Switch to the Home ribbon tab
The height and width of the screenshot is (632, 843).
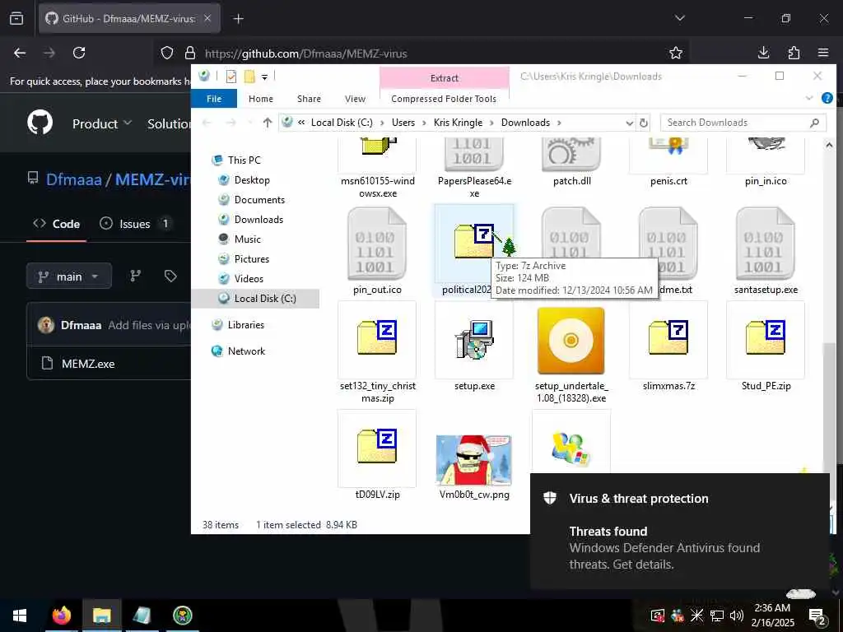click(x=261, y=99)
